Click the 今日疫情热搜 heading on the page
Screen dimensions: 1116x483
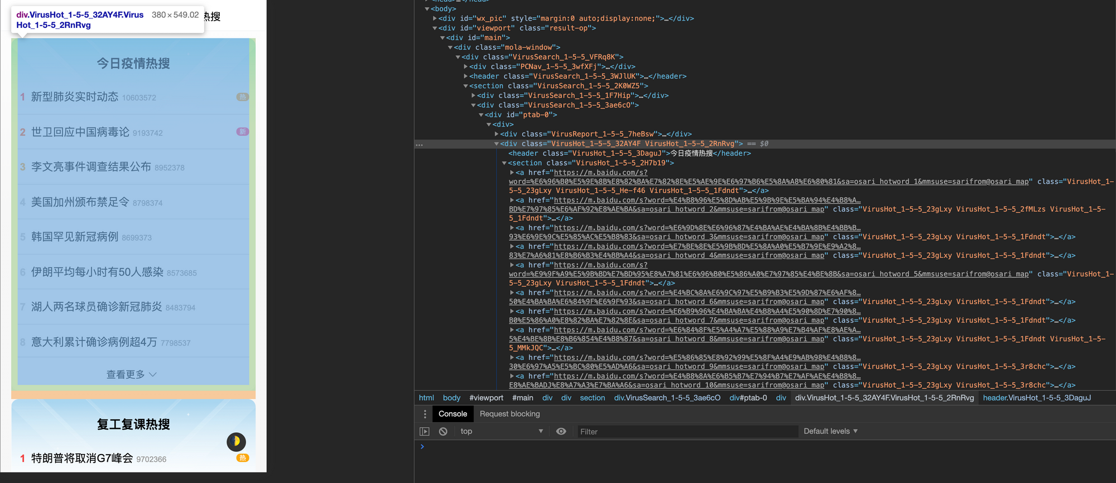(x=133, y=64)
